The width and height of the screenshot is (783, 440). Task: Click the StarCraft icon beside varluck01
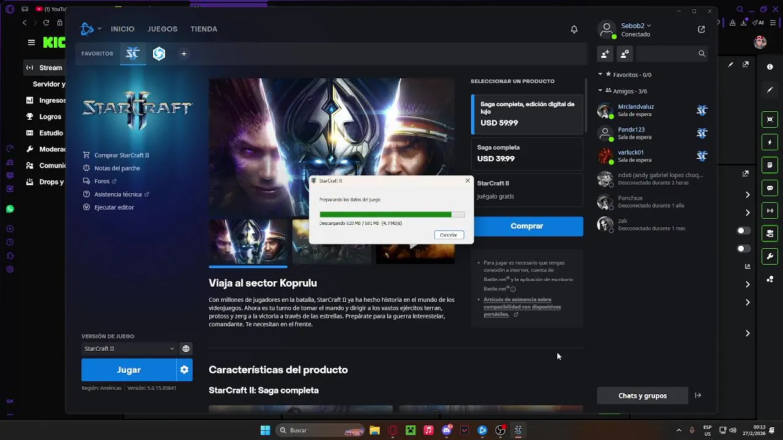pos(702,156)
